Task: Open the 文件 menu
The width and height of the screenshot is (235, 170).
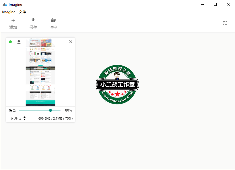Action: [22, 12]
